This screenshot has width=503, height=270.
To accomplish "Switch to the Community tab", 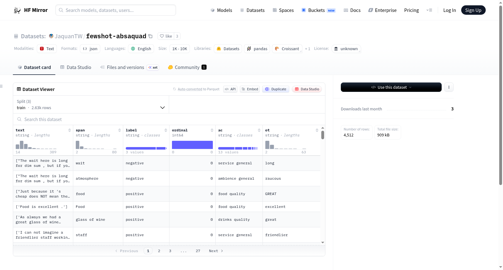I will (x=187, y=67).
